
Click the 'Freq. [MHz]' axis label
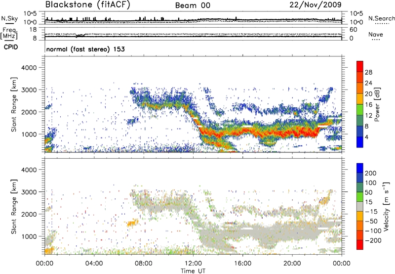[x=9, y=34]
